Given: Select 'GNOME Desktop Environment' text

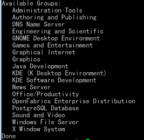Looking at the screenshot, I should (56, 38).
